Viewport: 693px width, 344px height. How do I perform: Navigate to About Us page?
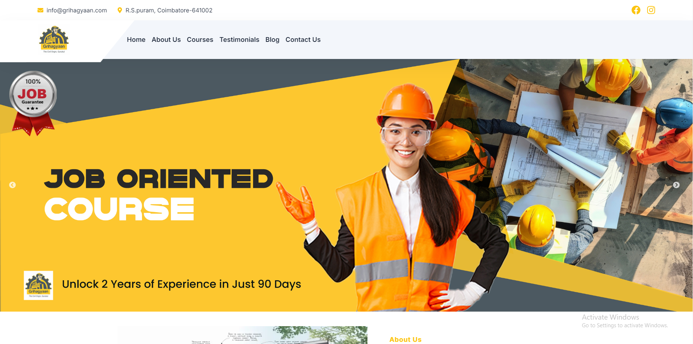pyautogui.click(x=166, y=40)
